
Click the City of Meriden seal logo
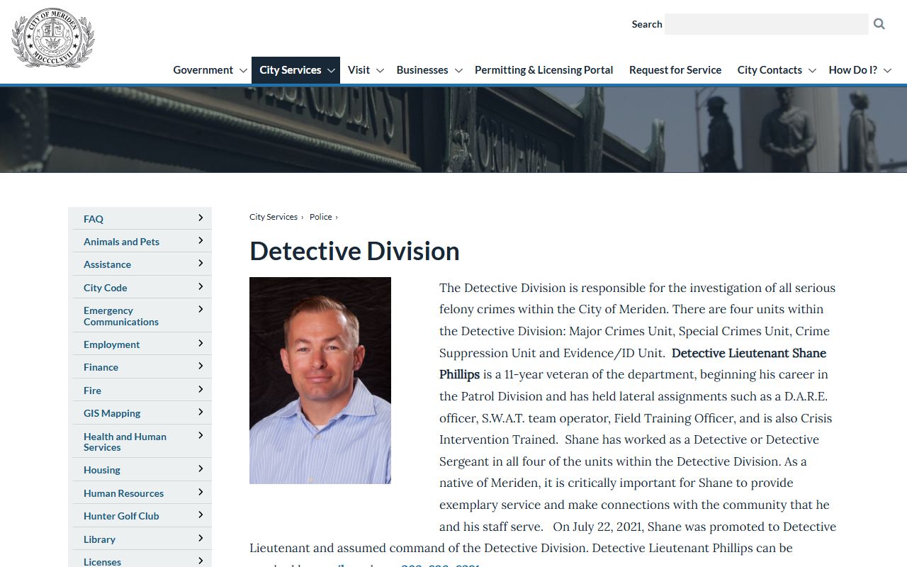(52, 38)
